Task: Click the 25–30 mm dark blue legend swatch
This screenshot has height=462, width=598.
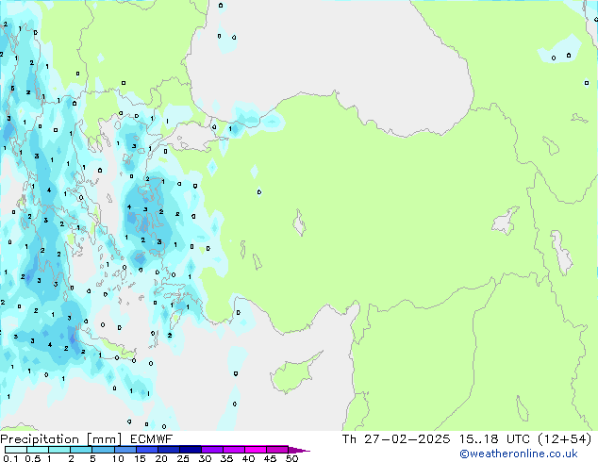Action: pyautogui.click(x=191, y=450)
